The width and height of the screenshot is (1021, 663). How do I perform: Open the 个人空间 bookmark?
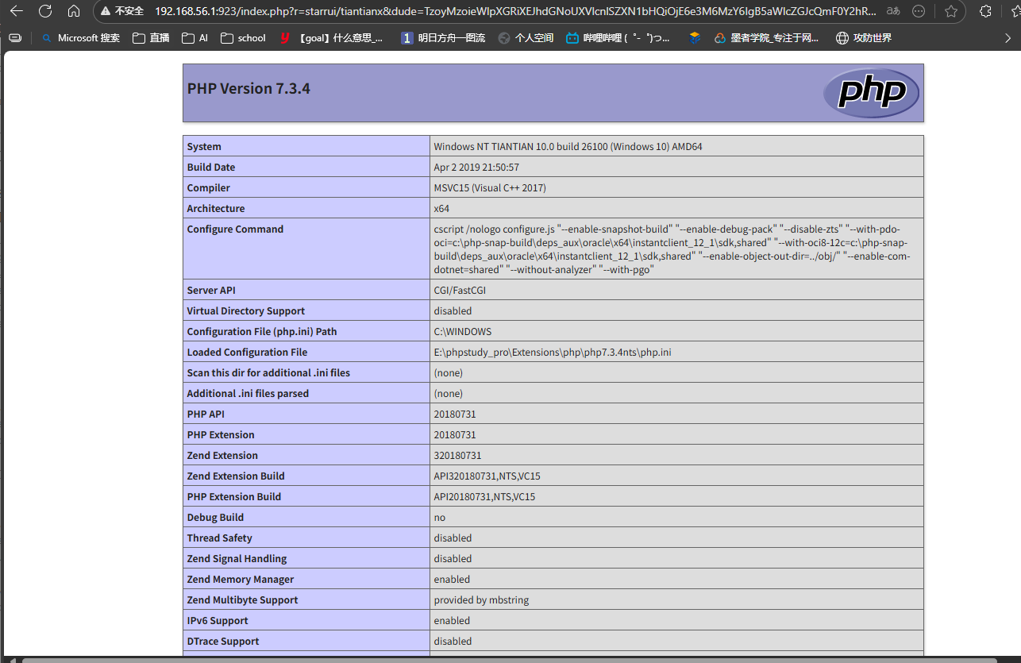526,37
